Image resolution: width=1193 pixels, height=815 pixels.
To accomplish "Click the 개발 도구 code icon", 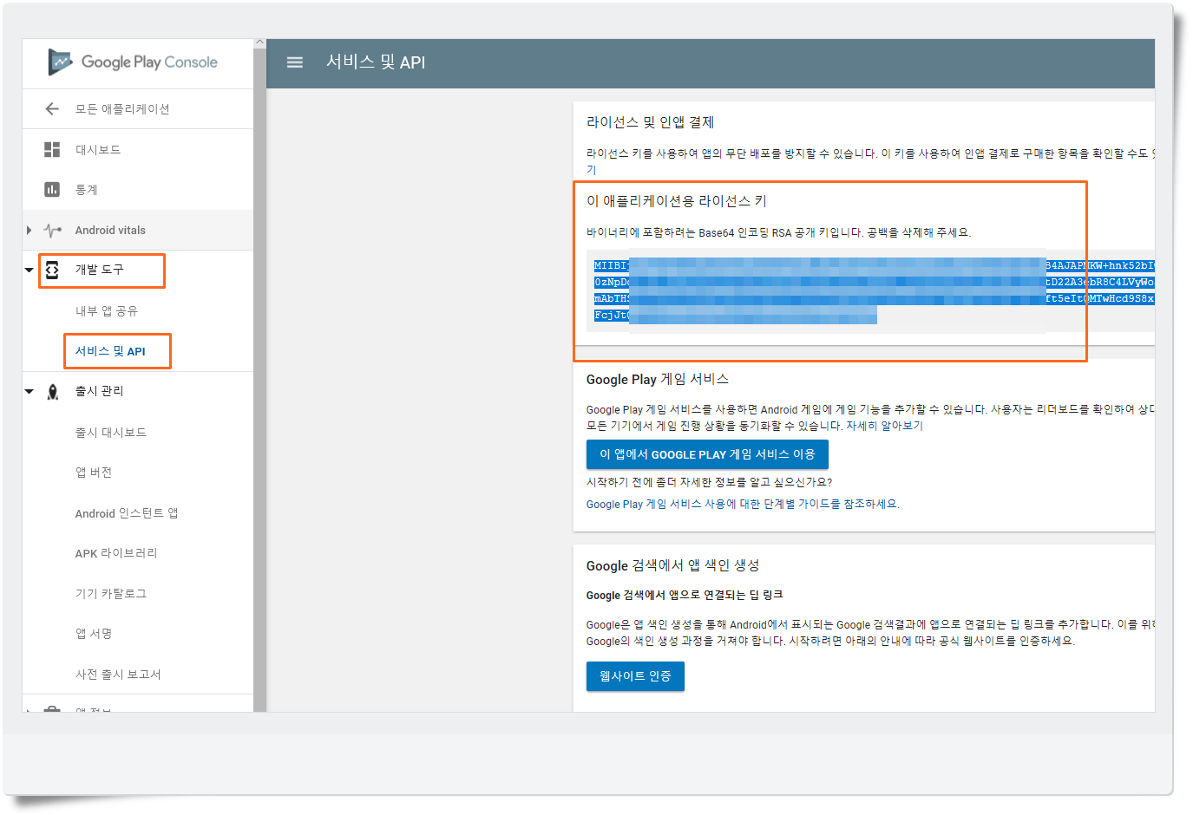I will (x=52, y=270).
